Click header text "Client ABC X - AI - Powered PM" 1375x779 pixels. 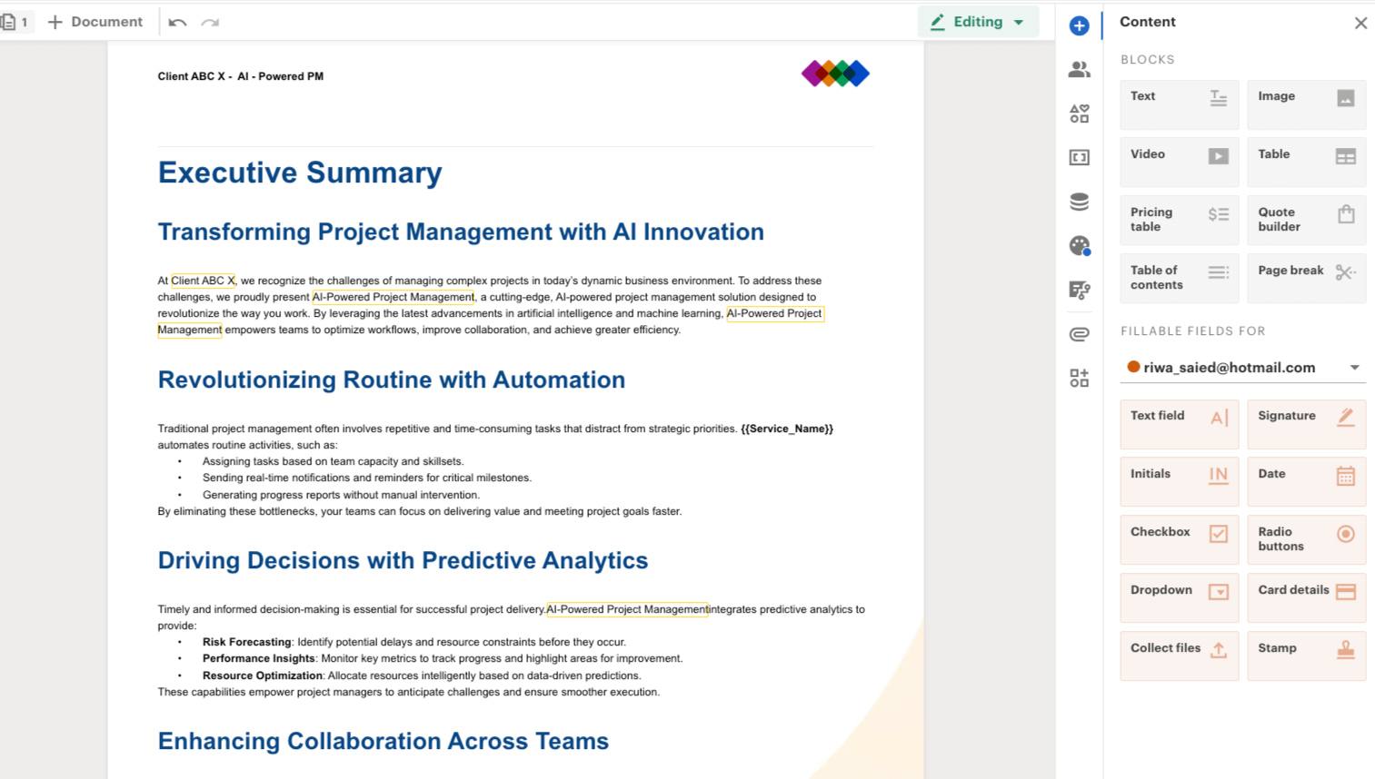(241, 76)
